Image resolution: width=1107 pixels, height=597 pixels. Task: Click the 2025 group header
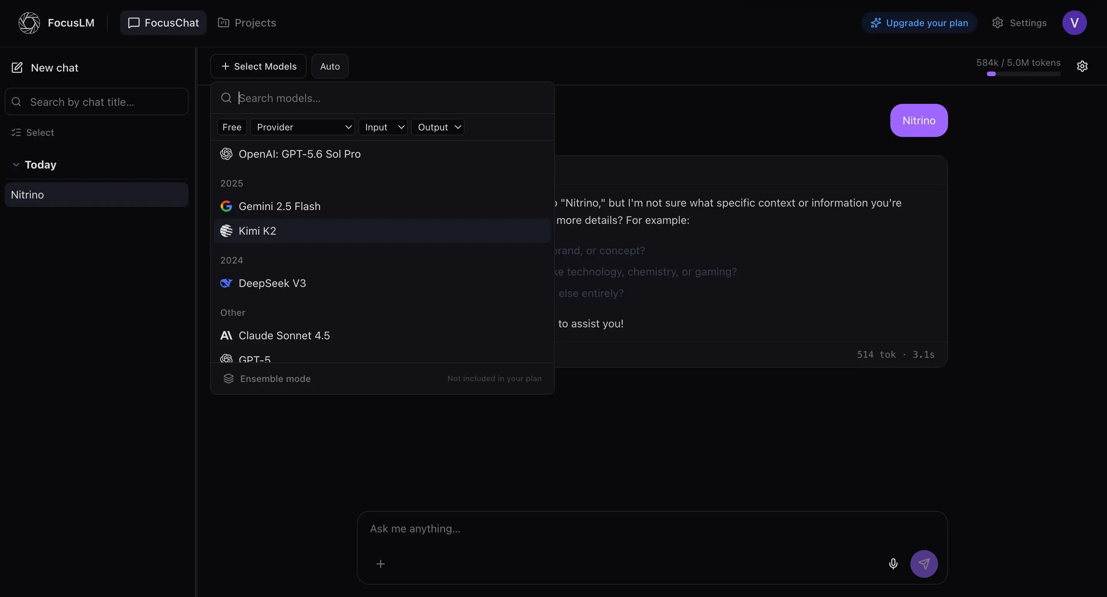coord(232,183)
